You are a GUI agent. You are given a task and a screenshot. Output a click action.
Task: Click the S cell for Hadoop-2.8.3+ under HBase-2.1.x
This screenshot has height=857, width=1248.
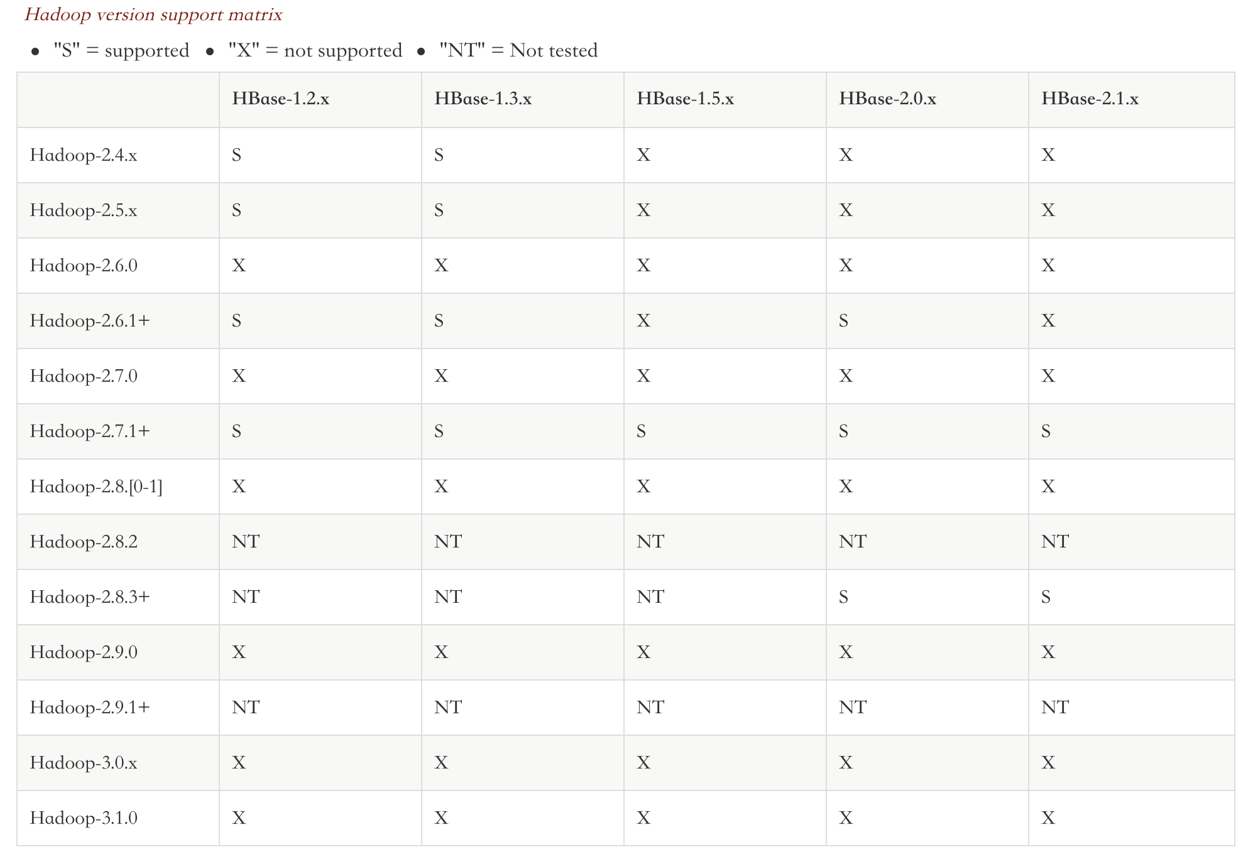(x=1046, y=597)
